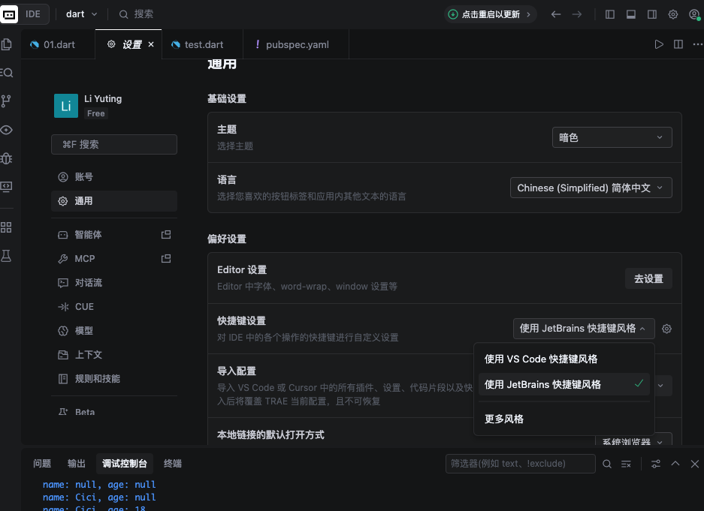Image resolution: width=704 pixels, height=511 pixels.
Task: Click the run play icon in editor toolbar
Action: point(659,44)
